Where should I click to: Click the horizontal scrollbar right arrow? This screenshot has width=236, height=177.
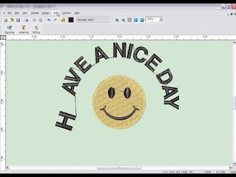point(231,167)
